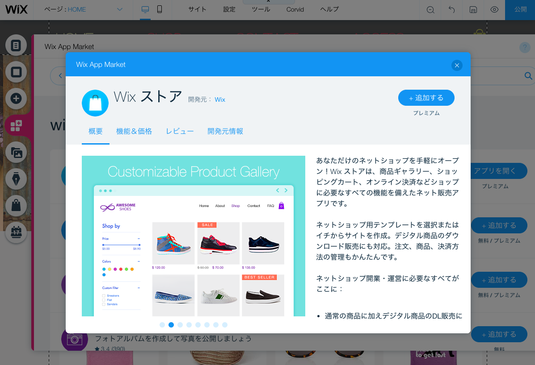
Task: Go to sixth carousel slide dot
Action: pyautogui.click(x=207, y=325)
